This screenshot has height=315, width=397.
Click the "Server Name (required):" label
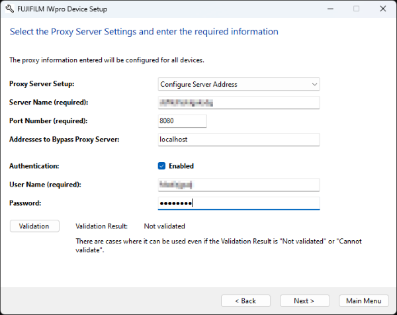tap(48, 103)
